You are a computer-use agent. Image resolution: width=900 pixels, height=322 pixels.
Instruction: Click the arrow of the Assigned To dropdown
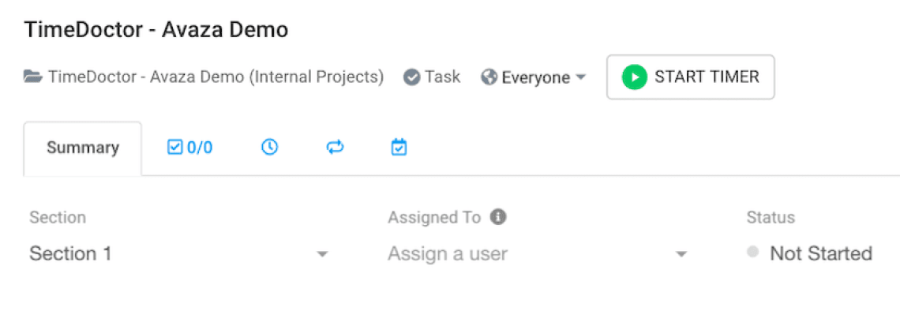click(681, 254)
